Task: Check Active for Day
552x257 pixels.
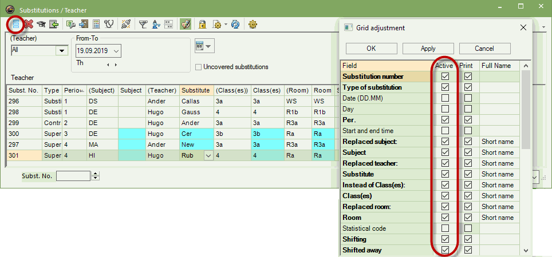Action: click(x=445, y=109)
